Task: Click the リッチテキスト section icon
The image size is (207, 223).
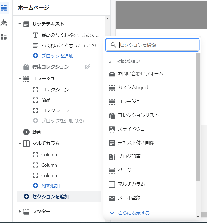Action: pos(26,24)
